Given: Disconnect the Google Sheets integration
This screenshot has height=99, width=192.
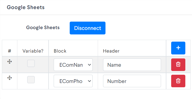Looking at the screenshot, I should (x=88, y=28).
